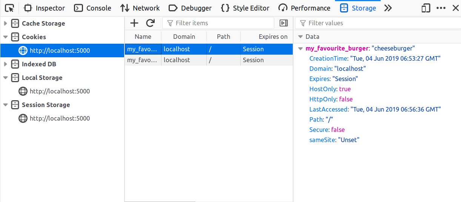461x202 pixels.
Task: Collapse the Cookies tree node
Action: [5, 37]
